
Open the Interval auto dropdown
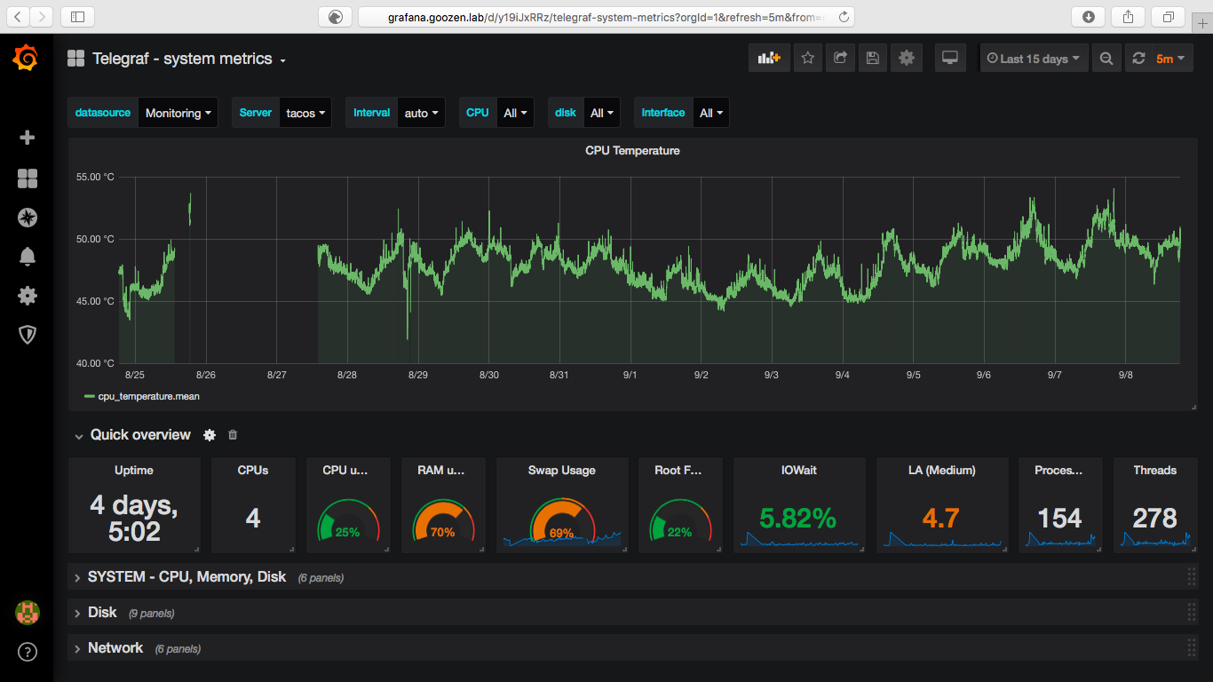pyautogui.click(x=421, y=113)
